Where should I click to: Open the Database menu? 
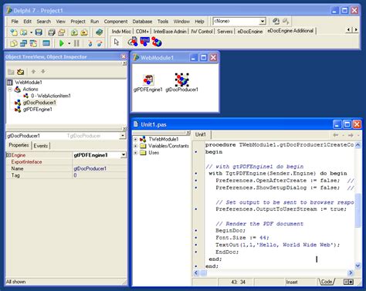(x=142, y=22)
